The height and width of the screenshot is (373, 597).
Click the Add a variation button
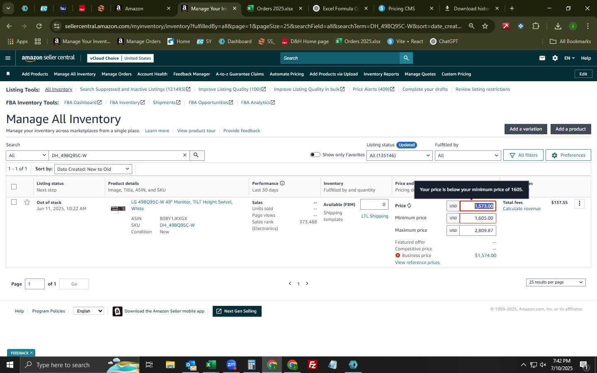[x=526, y=129]
